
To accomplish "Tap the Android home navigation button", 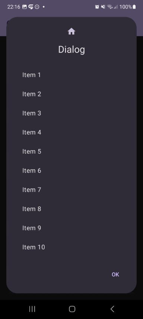I will pos(72,309).
